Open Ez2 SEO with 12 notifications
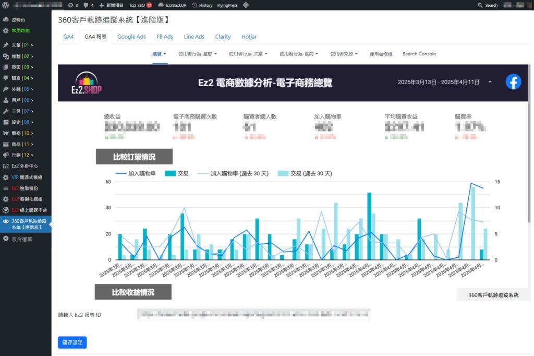 (141, 5)
